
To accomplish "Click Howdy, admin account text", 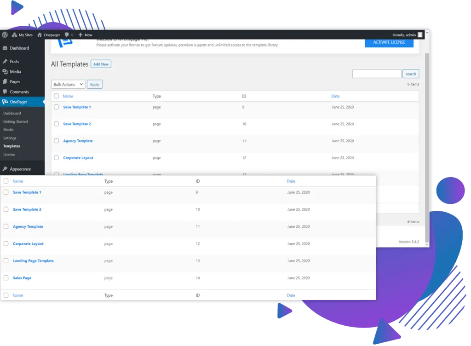I will [x=404, y=35].
